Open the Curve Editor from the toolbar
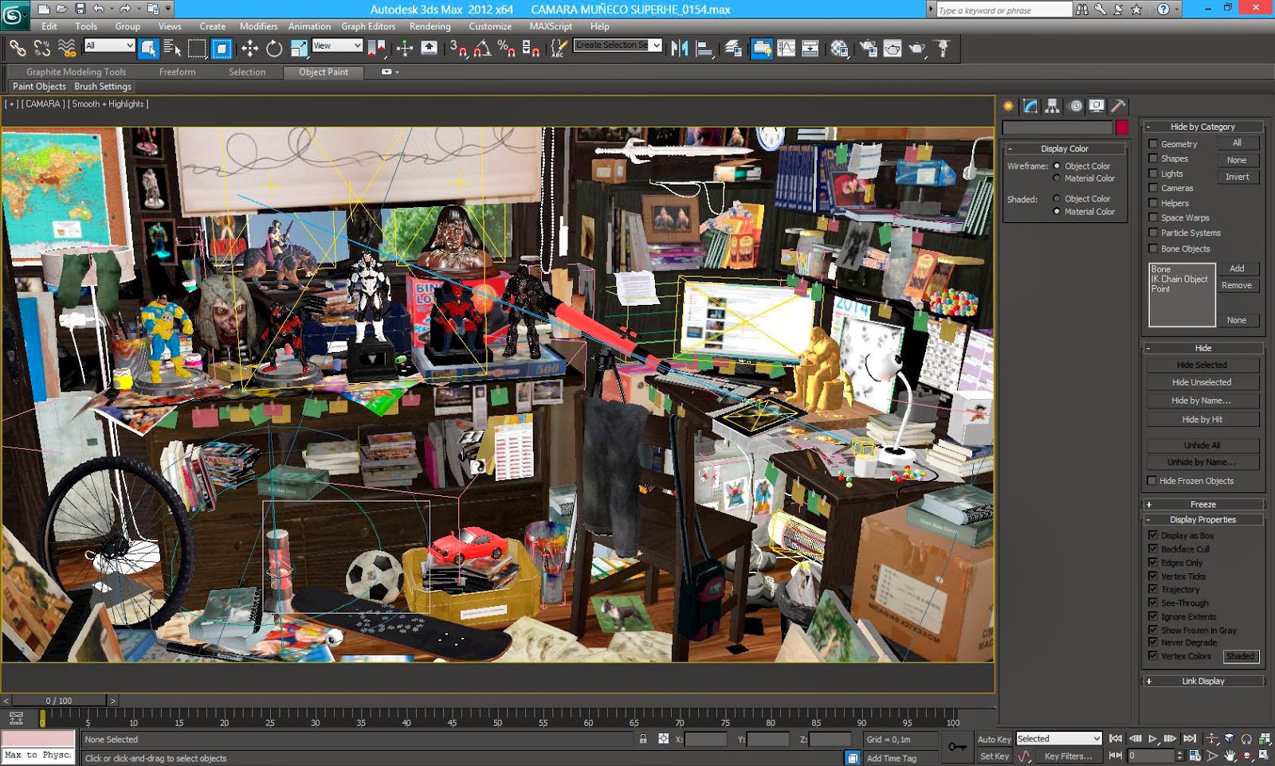This screenshot has width=1275, height=766. 786,49
